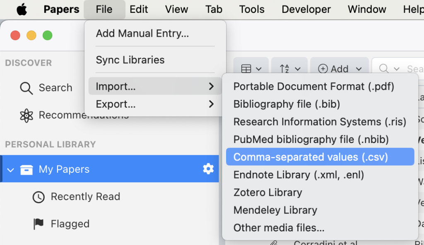
Task: Click the Search magnifier icon in sidebar
Action: click(26, 88)
